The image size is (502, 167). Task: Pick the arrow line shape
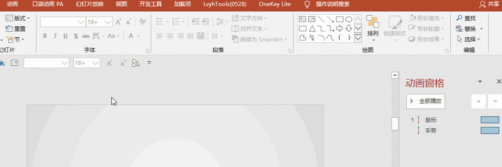[330, 19]
